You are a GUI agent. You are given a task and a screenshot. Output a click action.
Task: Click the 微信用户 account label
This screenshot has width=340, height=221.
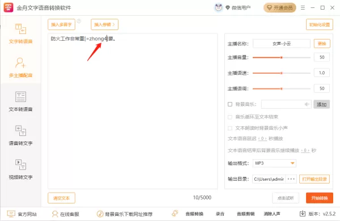pyautogui.click(x=241, y=8)
